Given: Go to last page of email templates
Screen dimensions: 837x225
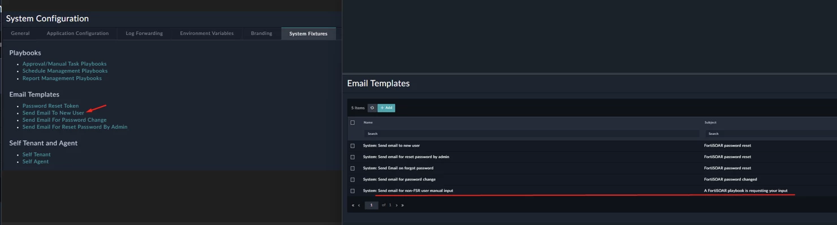Looking at the screenshot, I should click(403, 205).
